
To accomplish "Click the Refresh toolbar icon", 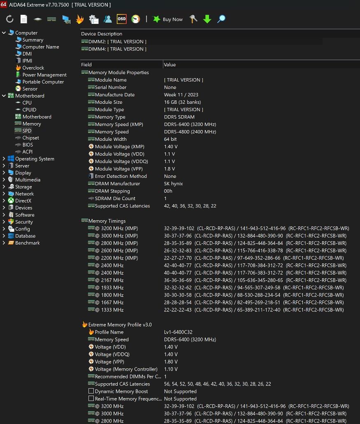I will coord(10,19).
